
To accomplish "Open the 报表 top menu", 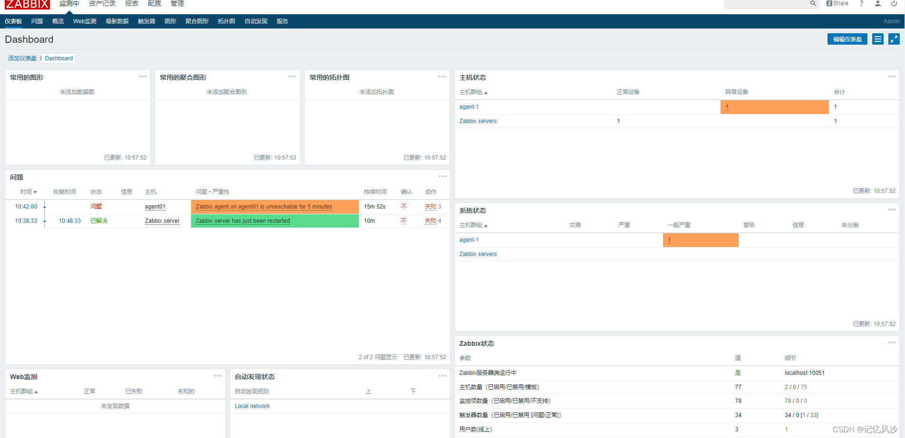I will 132,3.
